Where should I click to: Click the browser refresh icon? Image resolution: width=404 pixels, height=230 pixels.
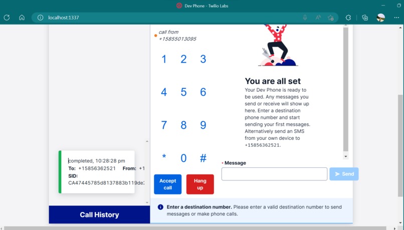(x=7, y=18)
